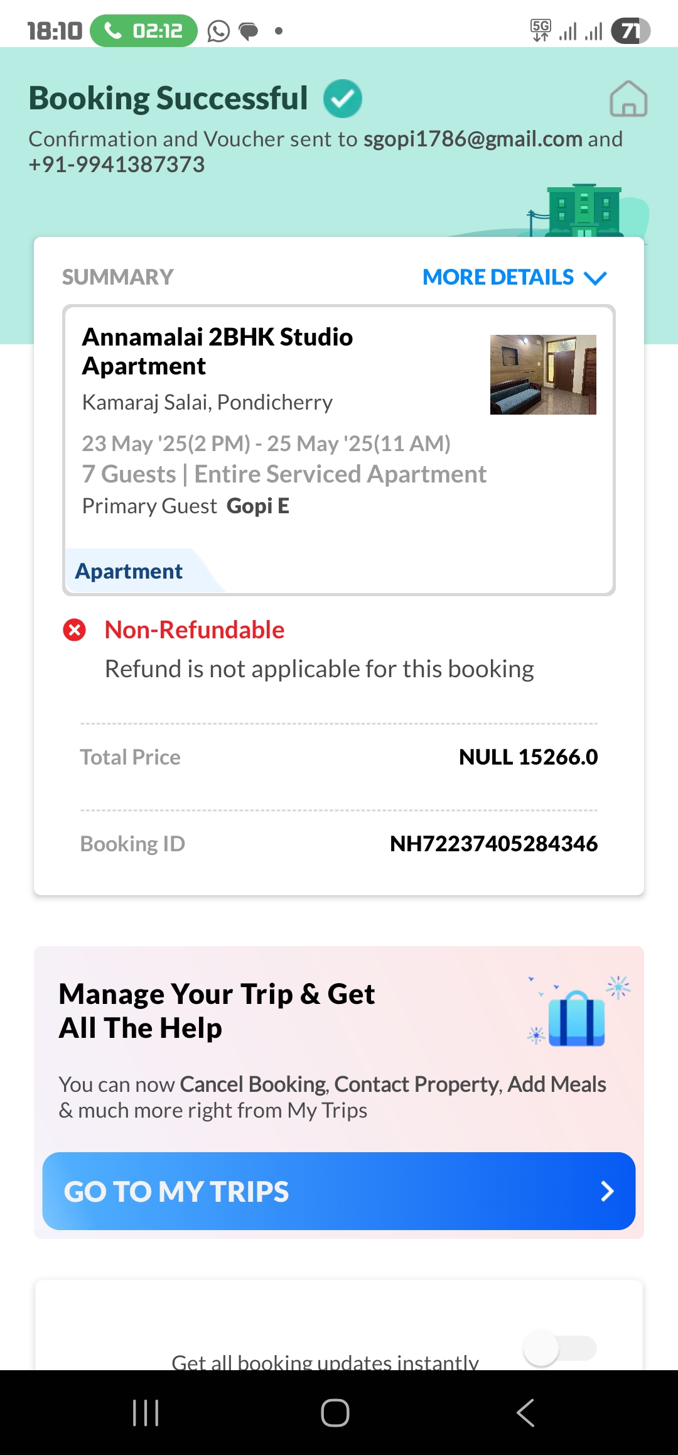Enable the booking updates toggle switch

point(559,1348)
